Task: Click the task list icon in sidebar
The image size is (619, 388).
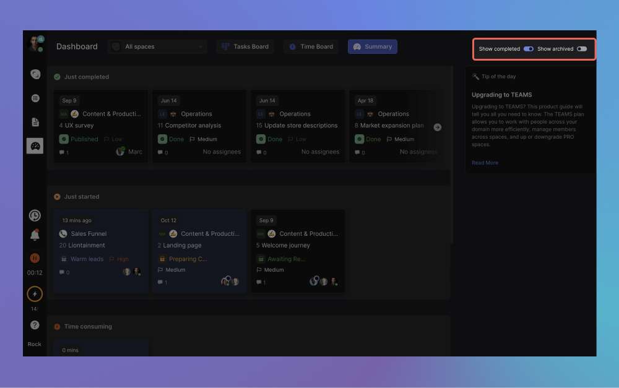Action: [35, 98]
